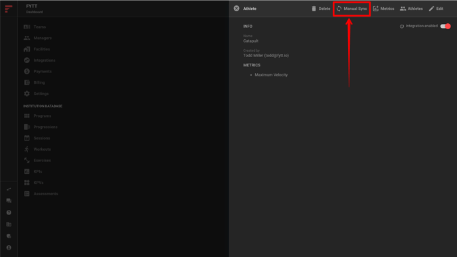The height and width of the screenshot is (257, 457).
Task: Click the Progressions icon
Action: coord(27,127)
